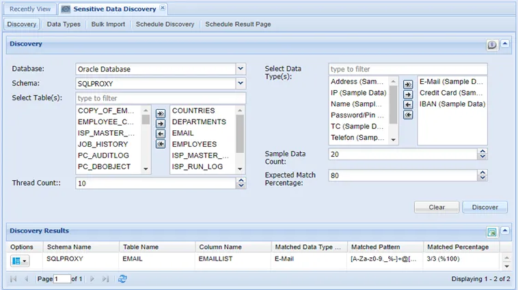The image size is (518, 290).
Task: Sort by Matched Percentage column header
Action: click(461, 247)
